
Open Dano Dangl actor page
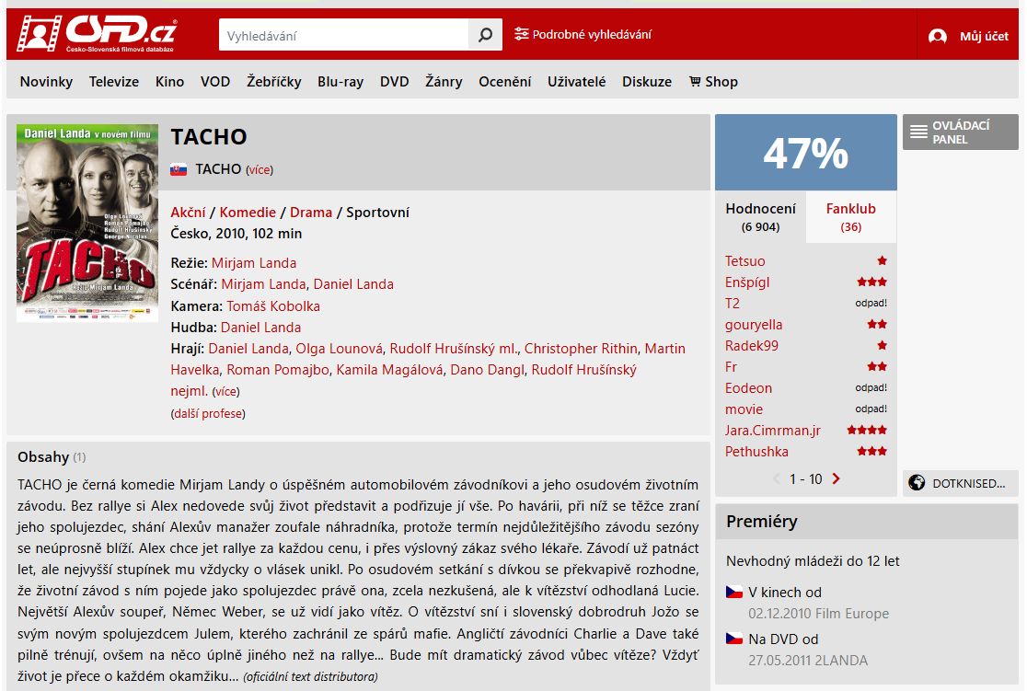coord(488,369)
